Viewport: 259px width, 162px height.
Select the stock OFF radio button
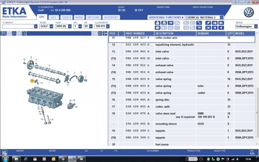coord(136,10)
